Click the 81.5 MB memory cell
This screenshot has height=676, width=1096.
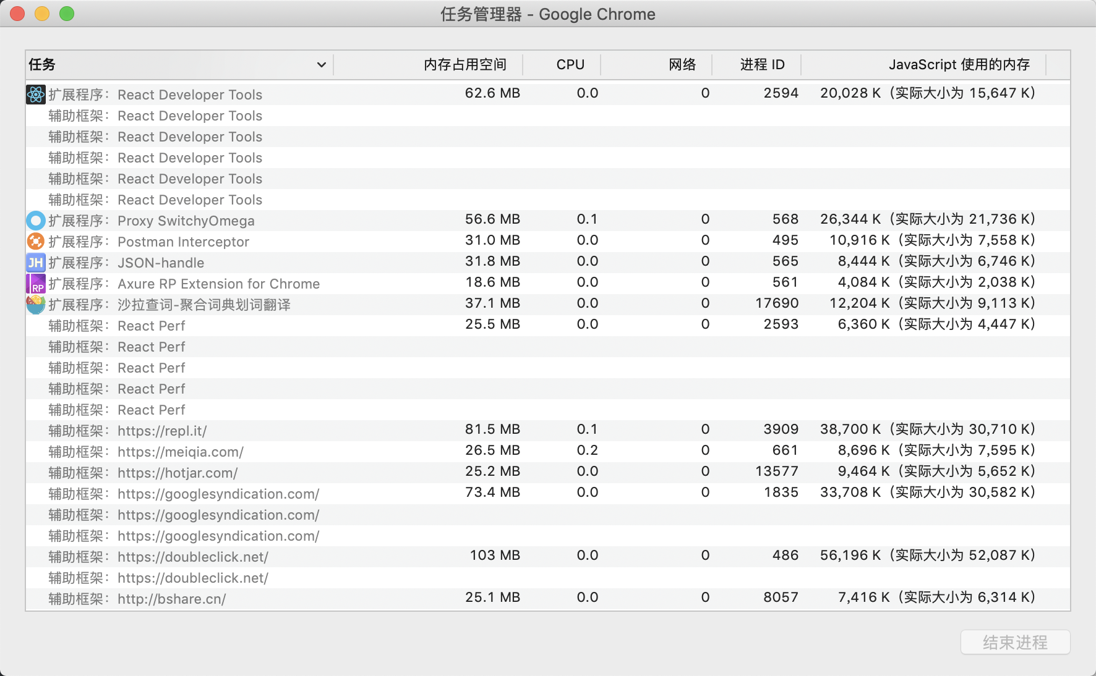pos(492,429)
